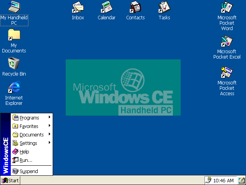Click the "My Handheld PC" label text
Image resolution: width=246 pixels, height=185 pixels.
pos(14,20)
